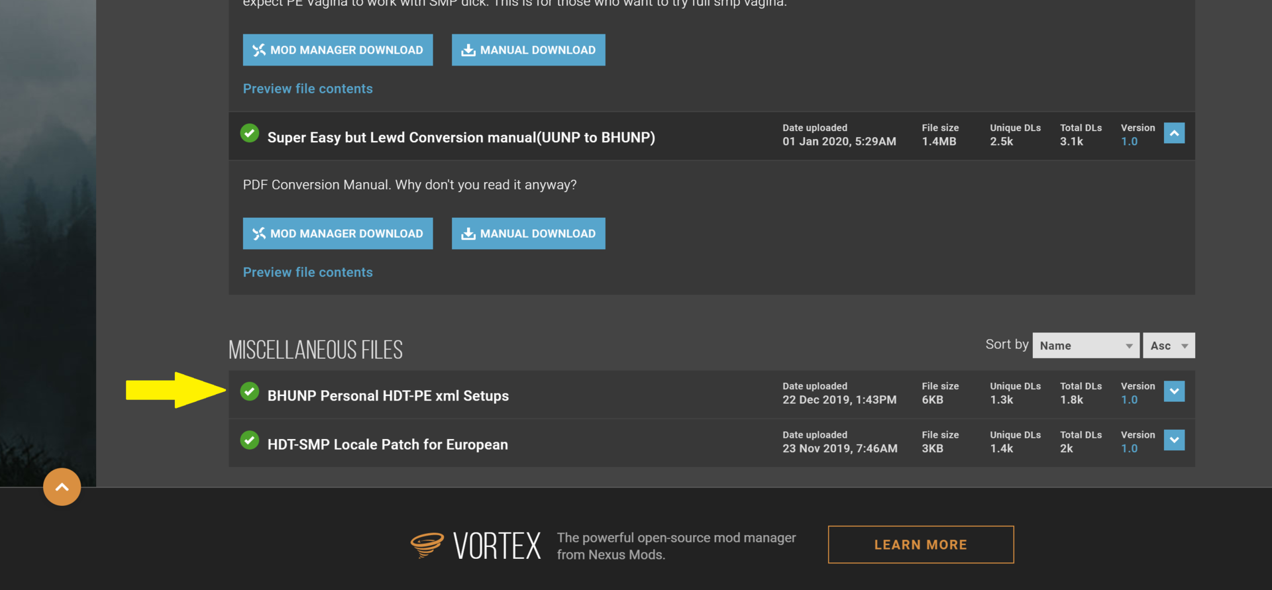Image resolution: width=1272 pixels, height=590 pixels.
Task: Open Preview file contents under the PDF Conversion Manual
Action: pyautogui.click(x=308, y=272)
